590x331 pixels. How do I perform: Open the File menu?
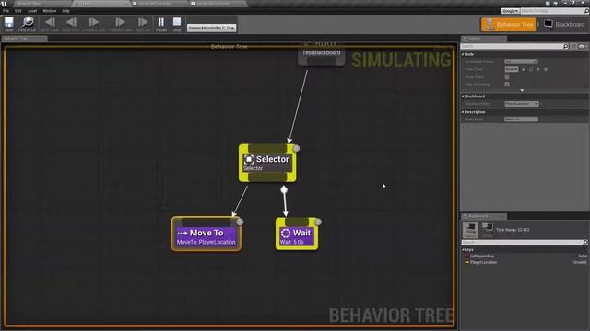click(x=6, y=11)
